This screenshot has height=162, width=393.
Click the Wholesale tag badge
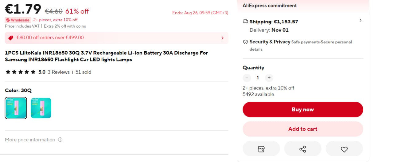click(x=18, y=20)
